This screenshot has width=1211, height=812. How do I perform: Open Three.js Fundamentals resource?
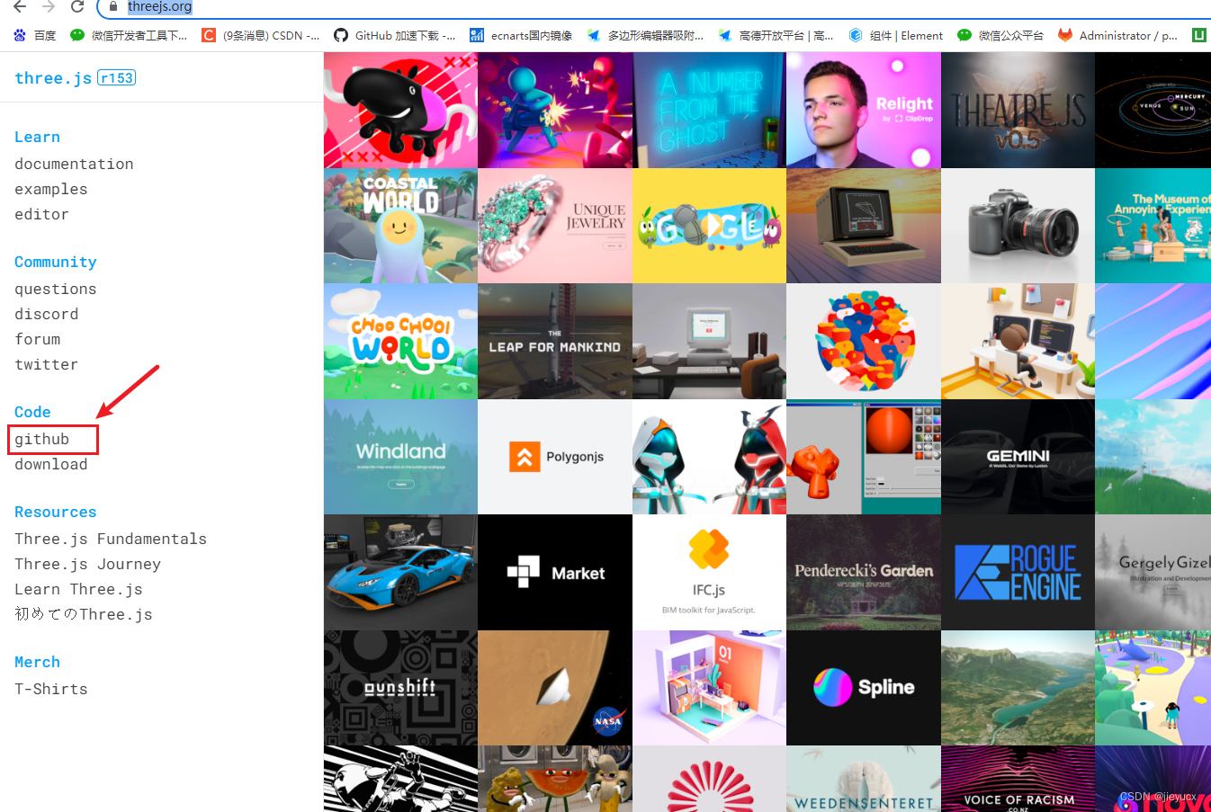(111, 539)
